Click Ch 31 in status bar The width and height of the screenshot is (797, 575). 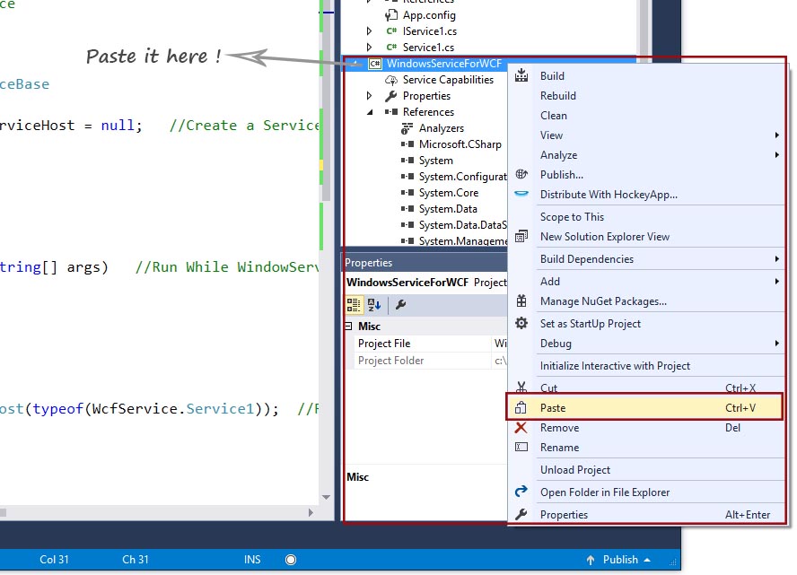(x=136, y=560)
